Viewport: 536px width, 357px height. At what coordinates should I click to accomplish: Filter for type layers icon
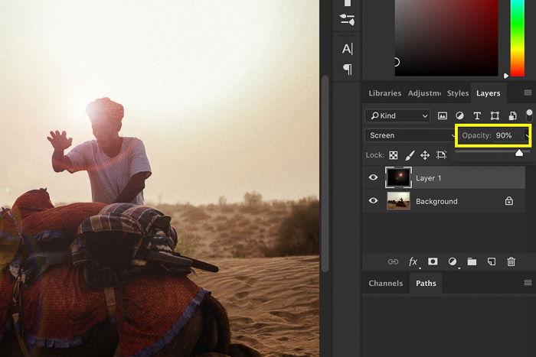click(x=477, y=116)
